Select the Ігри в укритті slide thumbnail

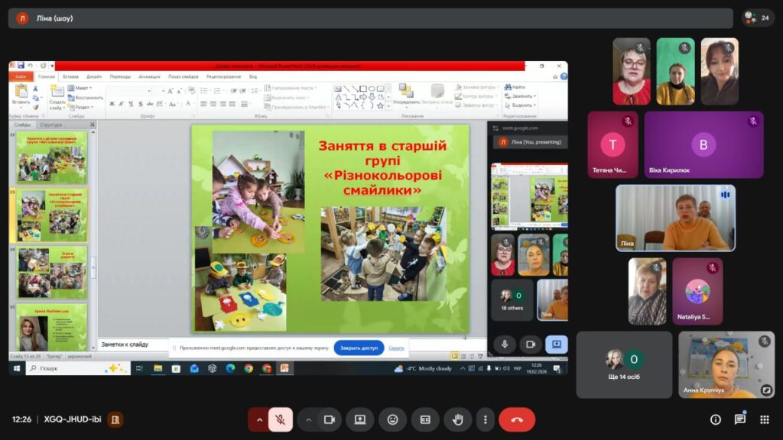pyautogui.click(x=52, y=272)
